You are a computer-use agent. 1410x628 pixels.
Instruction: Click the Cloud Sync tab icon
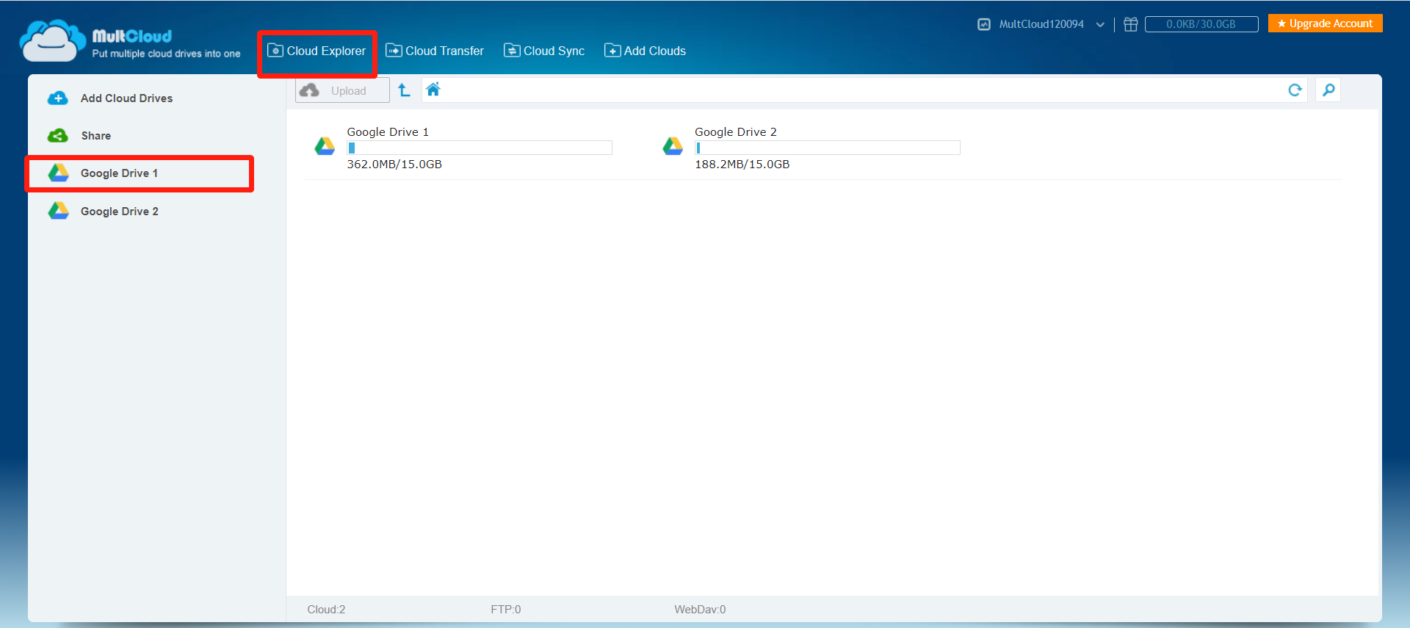[512, 51]
